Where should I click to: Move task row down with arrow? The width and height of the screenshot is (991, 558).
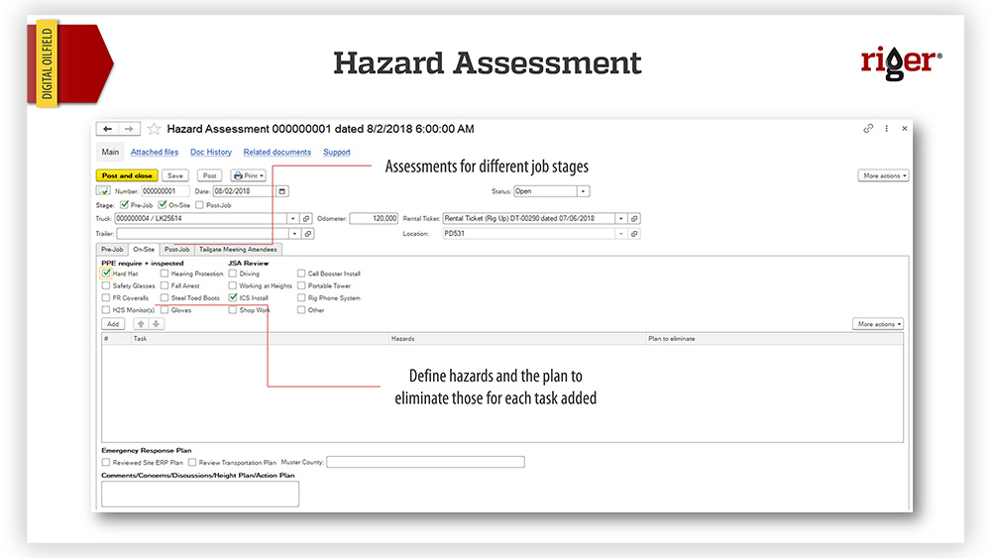(x=156, y=324)
